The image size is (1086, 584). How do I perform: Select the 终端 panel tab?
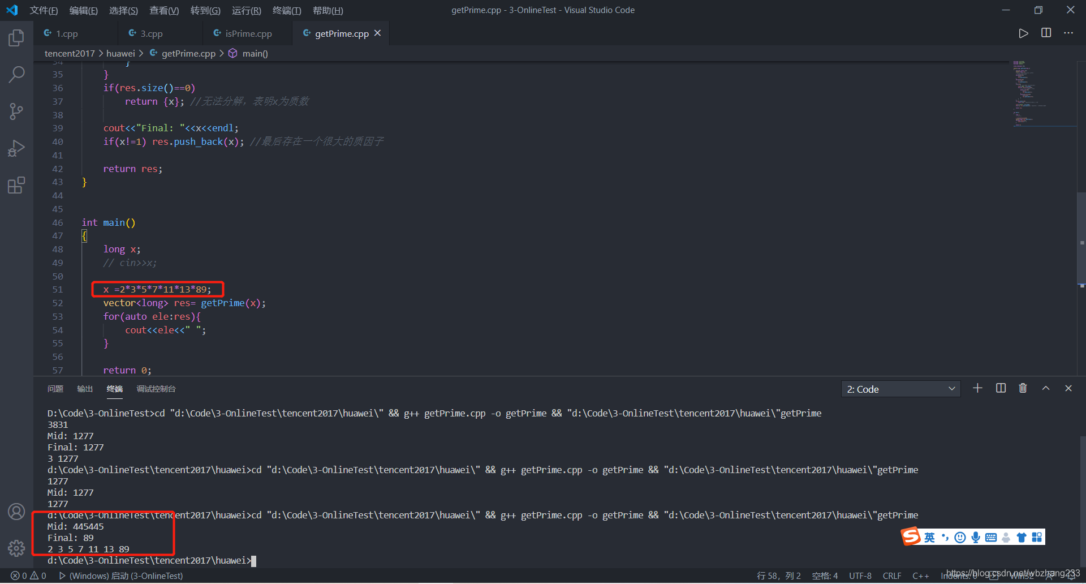click(x=115, y=389)
